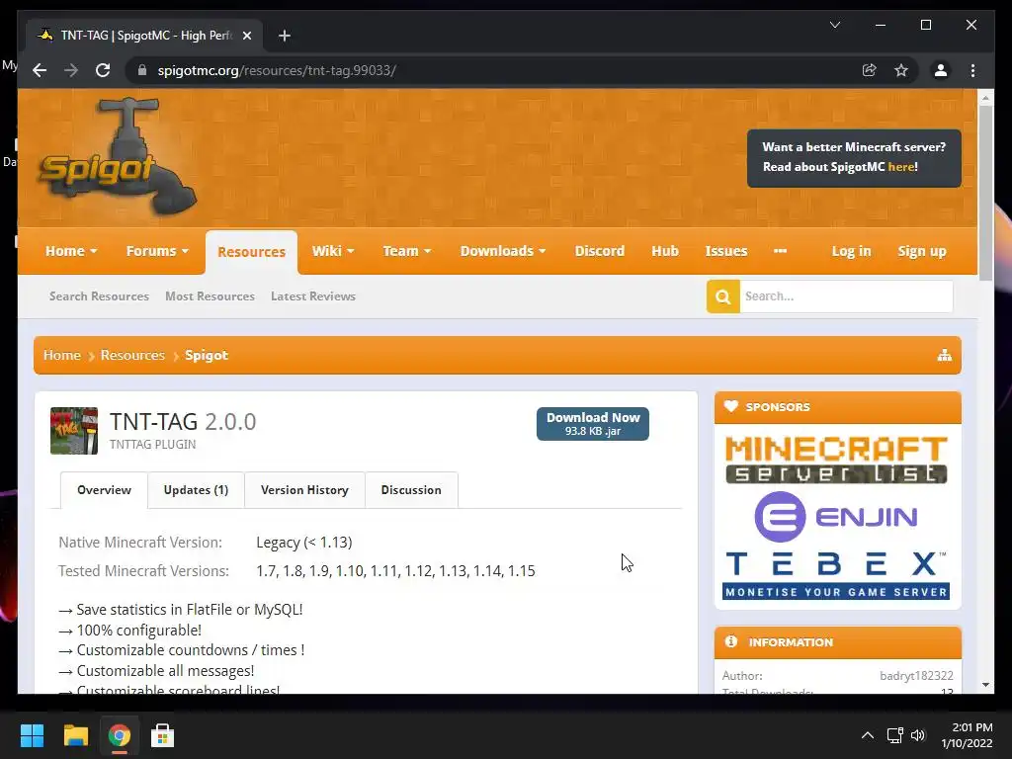1012x759 pixels.
Task: Select the Resources nav tab
Action: pyautogui.click(x=251, y=252)
